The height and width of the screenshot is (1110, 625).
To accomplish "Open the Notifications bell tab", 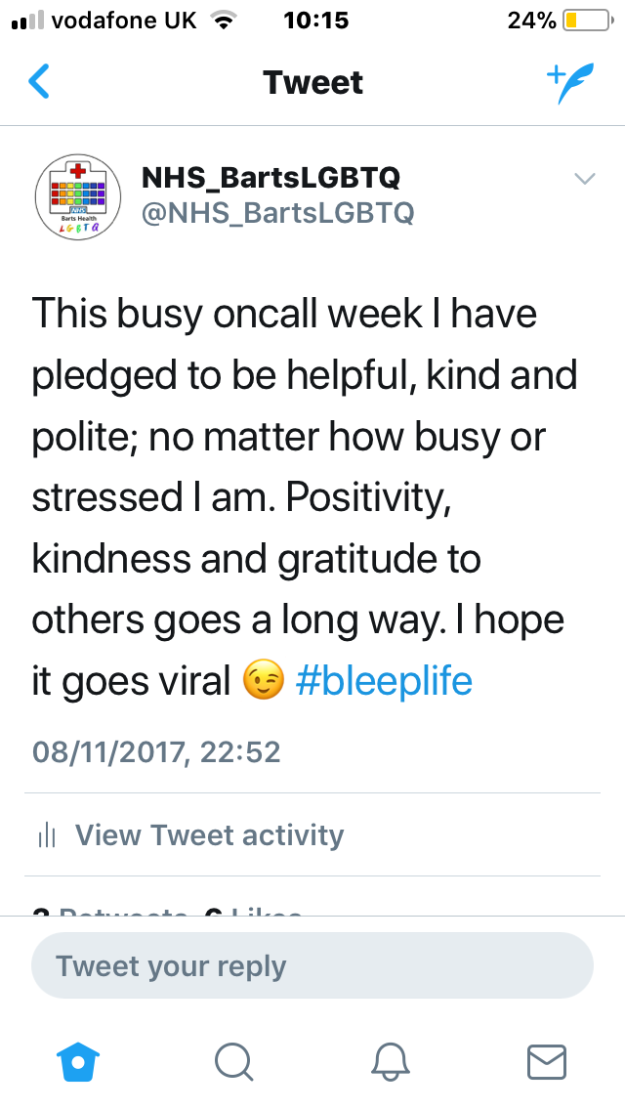I will click(391, 1062).
